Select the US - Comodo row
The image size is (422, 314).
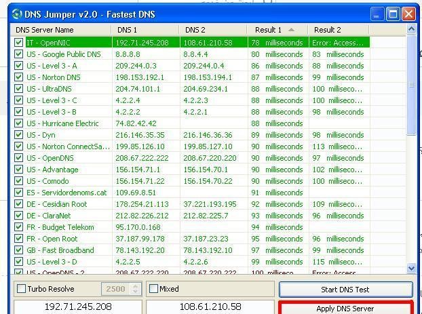[x=190, y=181]
